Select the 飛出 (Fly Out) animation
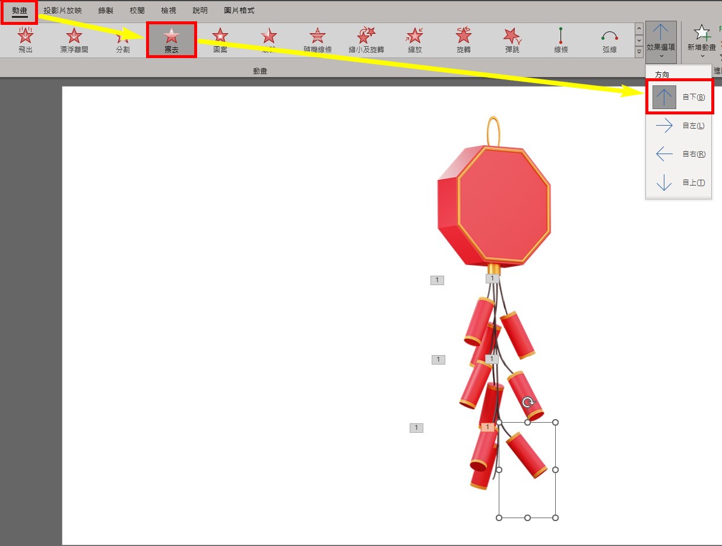The image size is (722, 546). coord(26,40)
